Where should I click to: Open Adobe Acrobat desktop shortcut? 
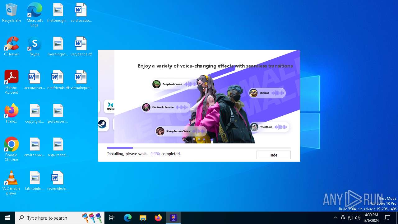tap(12, 82)
